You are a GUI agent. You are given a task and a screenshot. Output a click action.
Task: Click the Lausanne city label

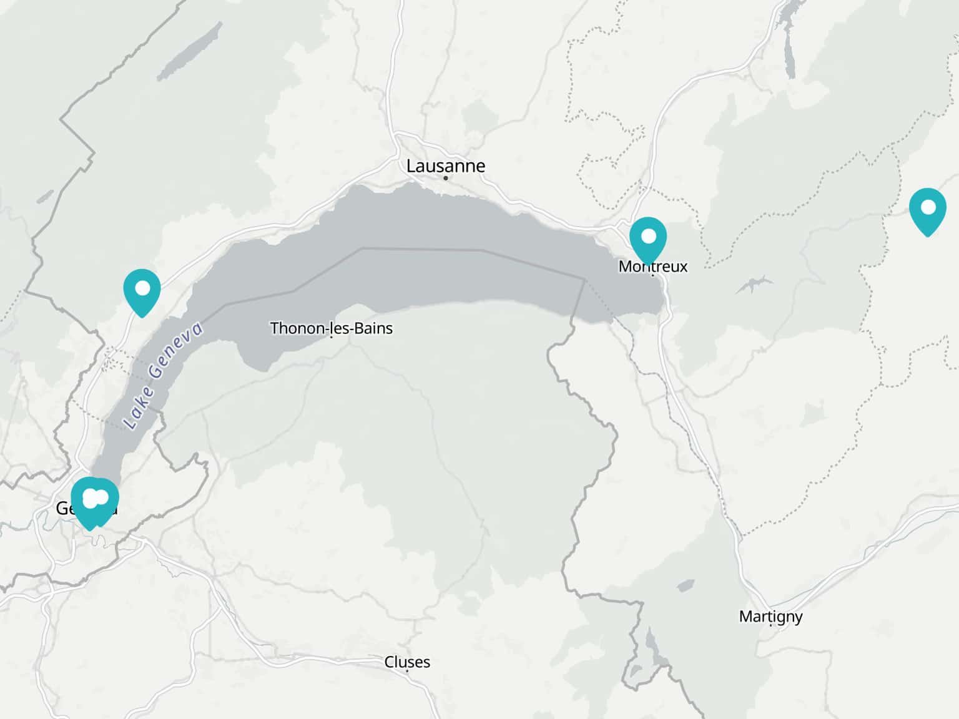tap(446, 165)
